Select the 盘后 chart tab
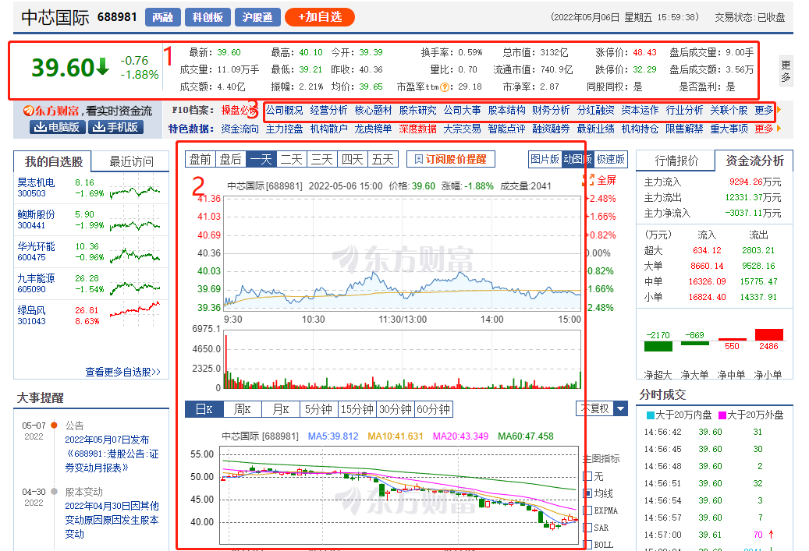Image resolution: width=809 pixels, height=551 pixels. (x=231, y=159)
